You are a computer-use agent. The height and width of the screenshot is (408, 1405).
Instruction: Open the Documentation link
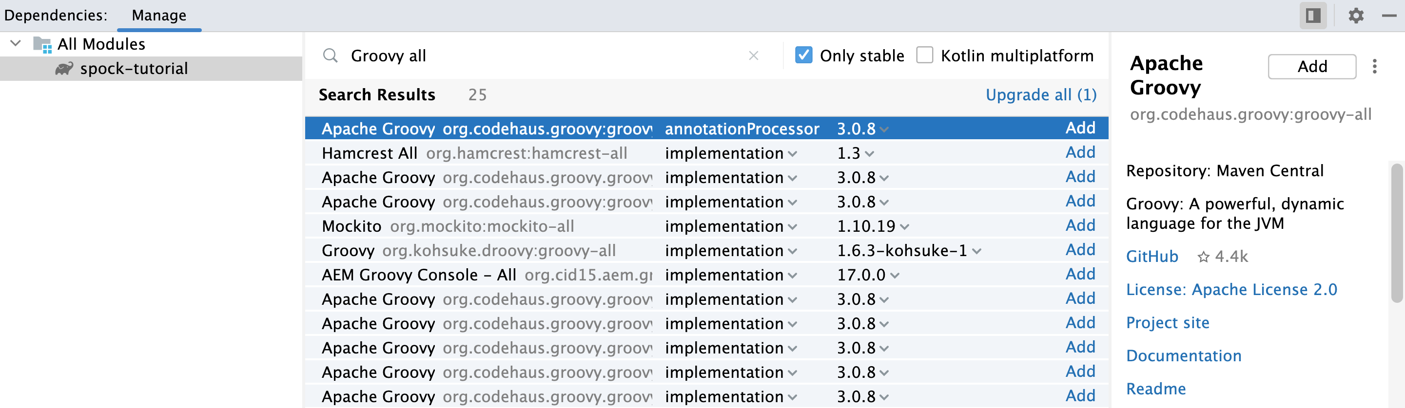(x=1184, y=356)
